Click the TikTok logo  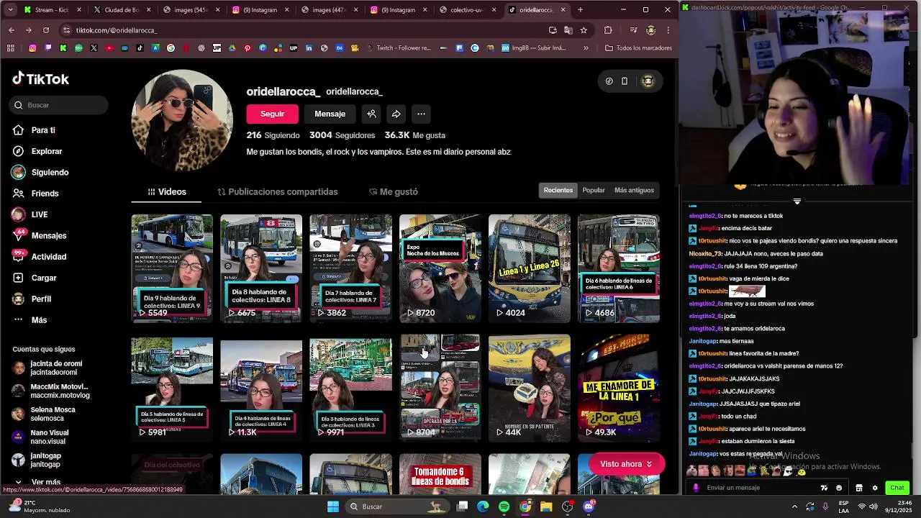coord(41,79)
